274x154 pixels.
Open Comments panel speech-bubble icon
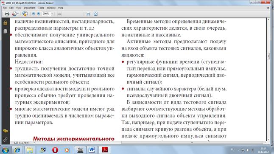click(6, 131)
